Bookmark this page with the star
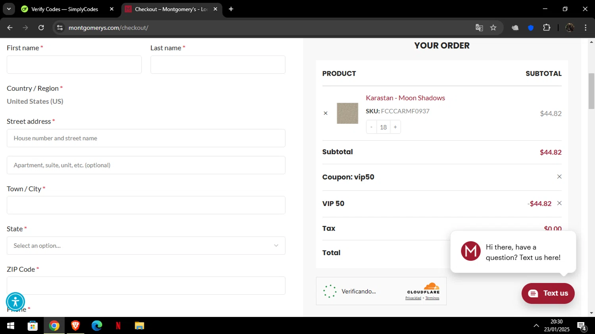This screenshot has height=334, width=595. [x=493, y=28]
